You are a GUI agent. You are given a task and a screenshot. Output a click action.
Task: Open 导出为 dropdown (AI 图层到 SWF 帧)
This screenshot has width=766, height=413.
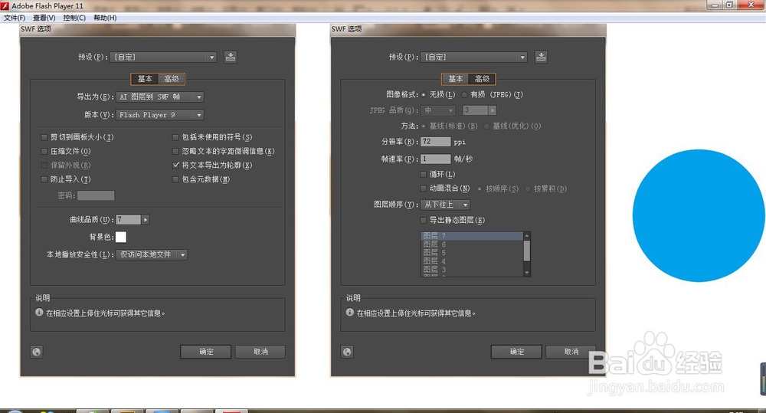click(160, 97)
